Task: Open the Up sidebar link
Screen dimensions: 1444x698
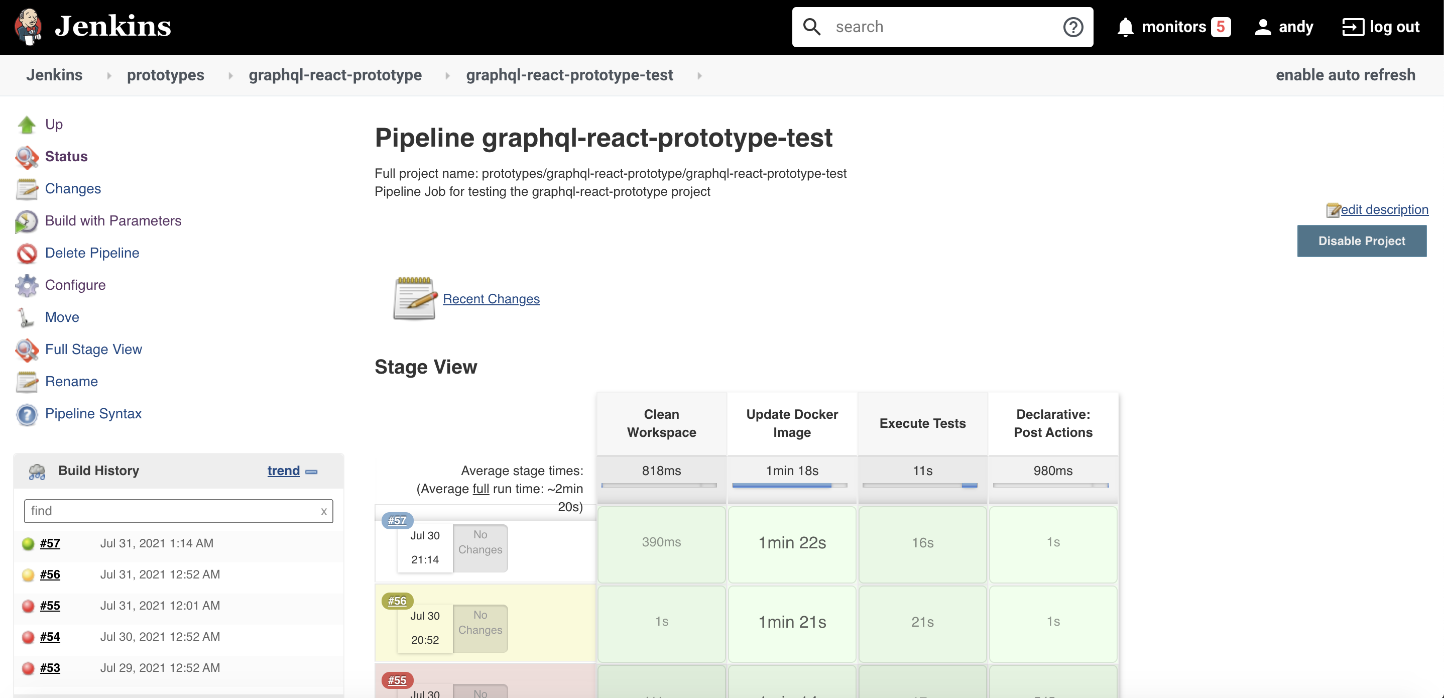Action: click(x=54, y=125)
